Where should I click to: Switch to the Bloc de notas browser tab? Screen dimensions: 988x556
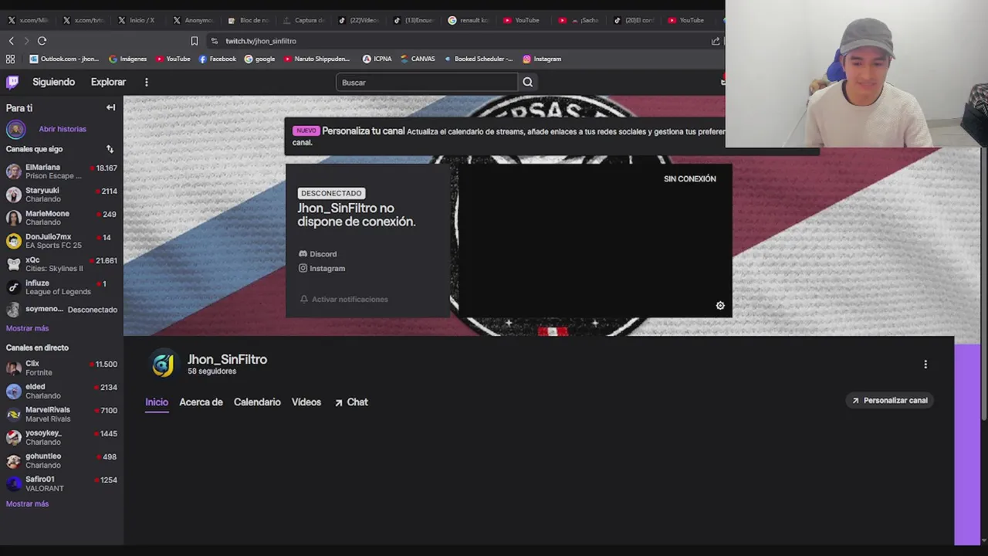(249, 20)
